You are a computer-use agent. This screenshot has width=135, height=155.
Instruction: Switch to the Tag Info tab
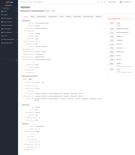tap(33, 16)
